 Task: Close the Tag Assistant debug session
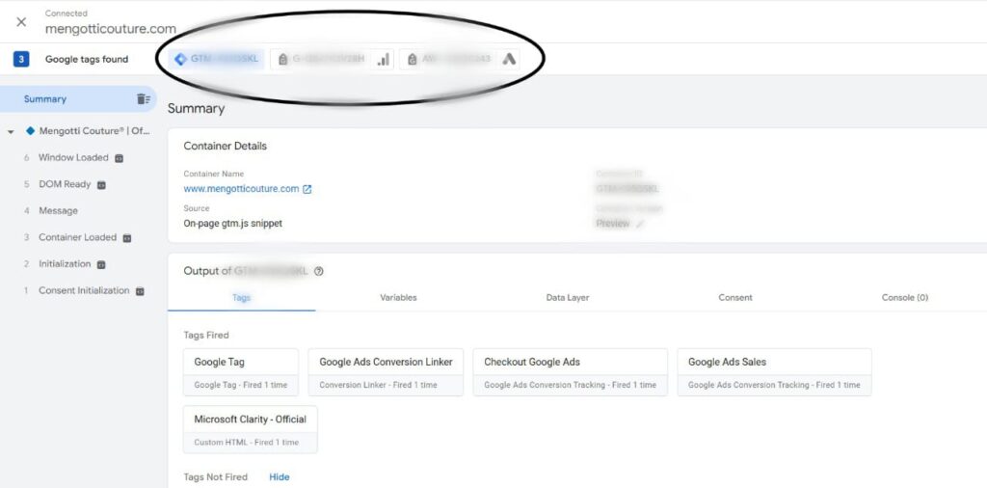click(x=21, y=22)
